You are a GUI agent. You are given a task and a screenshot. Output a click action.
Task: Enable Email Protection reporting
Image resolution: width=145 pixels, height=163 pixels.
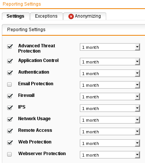9,85
